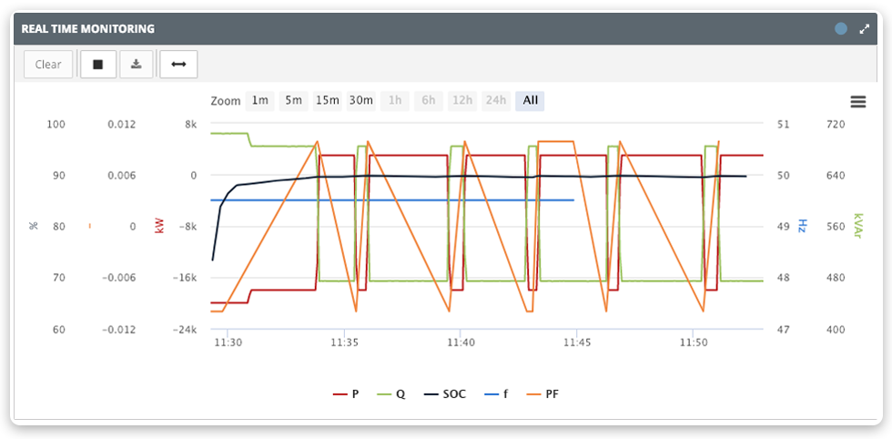Click the kW axis title

158,227
